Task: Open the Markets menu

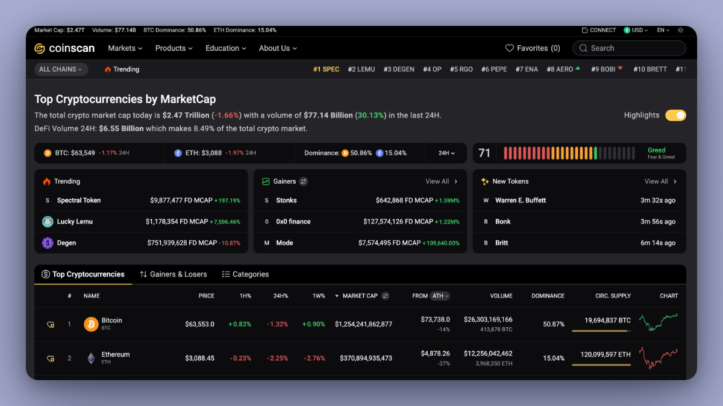Action: (x=125, y=48)
